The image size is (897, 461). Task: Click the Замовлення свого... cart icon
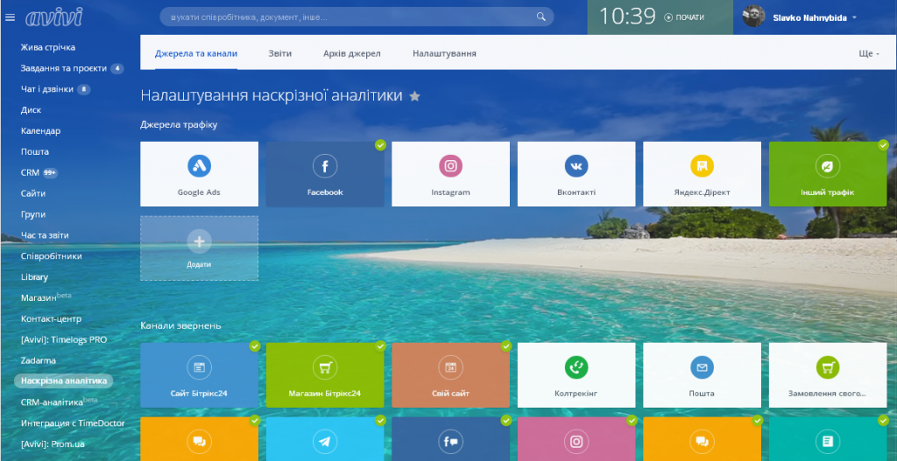tap(828, 367)
